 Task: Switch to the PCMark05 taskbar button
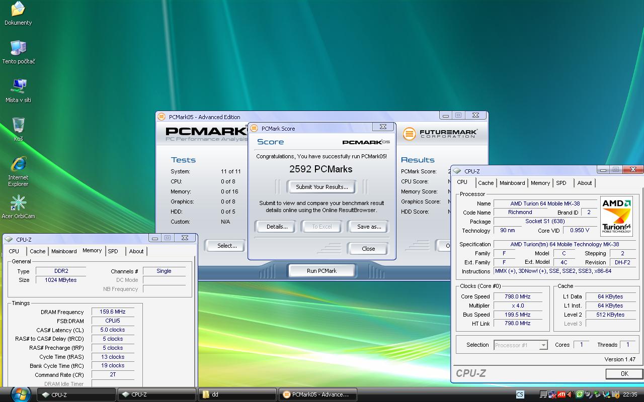pyautogui.click(x=318, y=394)
